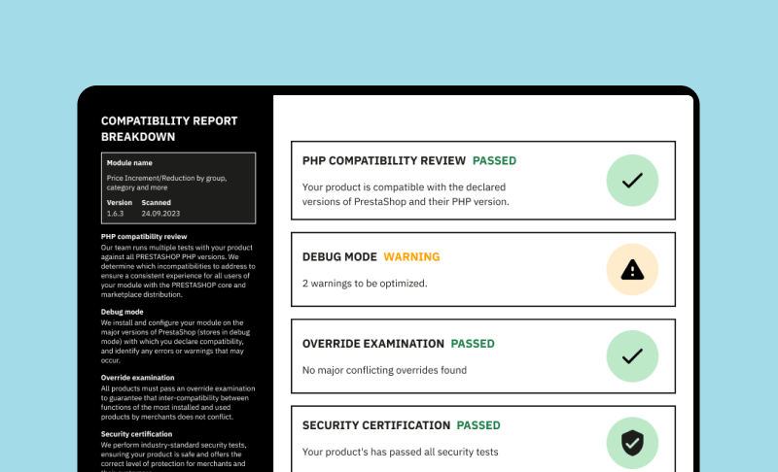
Task: Click the 'Version' label in module box
Action: (119, 203)
